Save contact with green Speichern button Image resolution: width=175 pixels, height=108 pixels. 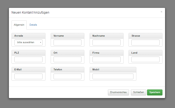tap(155, 92)
